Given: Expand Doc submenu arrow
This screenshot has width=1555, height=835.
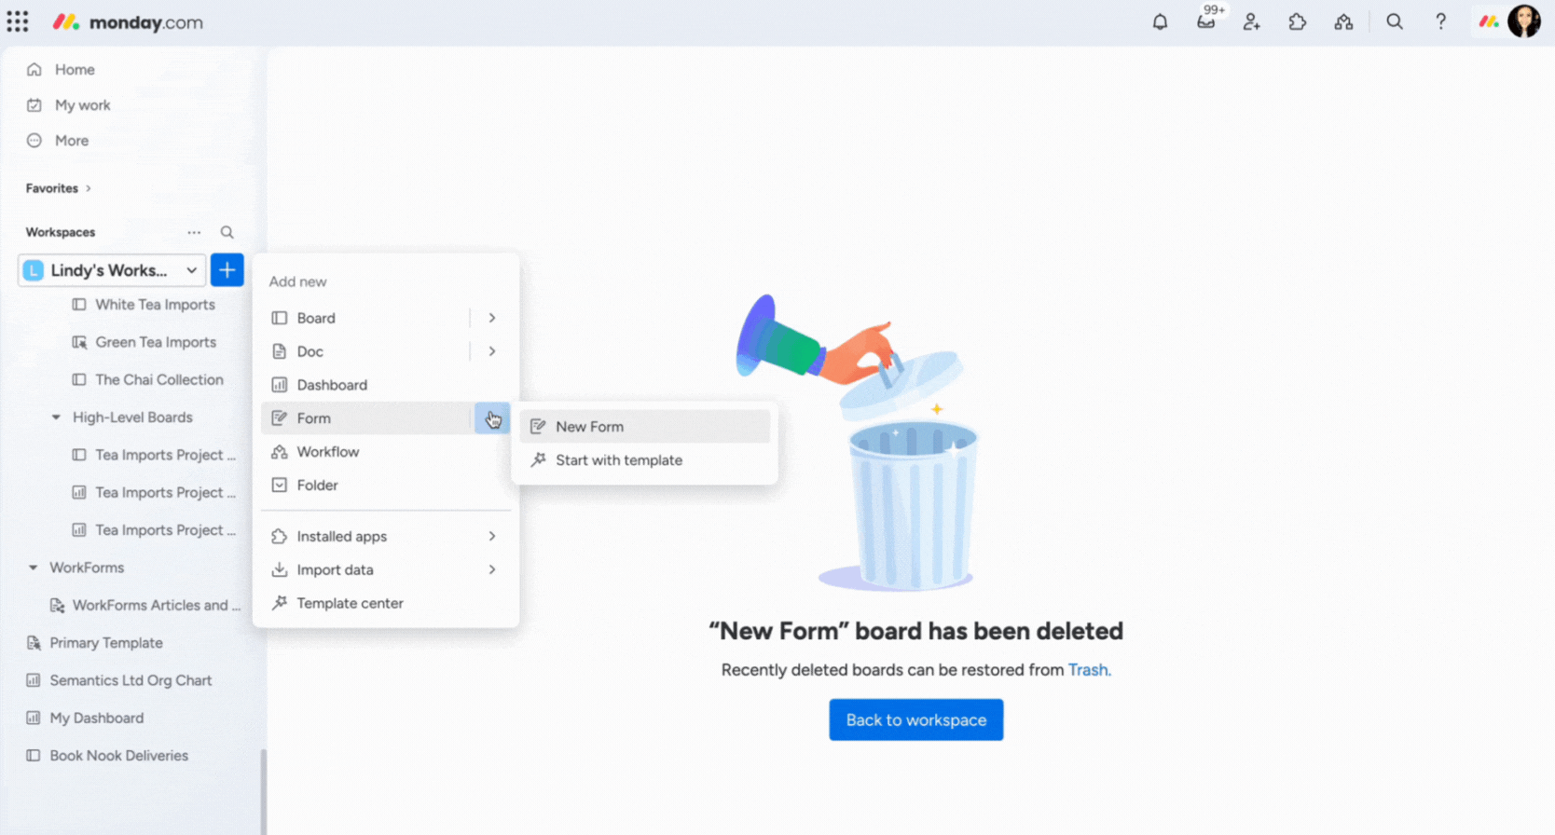Looking at the screenshot, I should (492, 351).
